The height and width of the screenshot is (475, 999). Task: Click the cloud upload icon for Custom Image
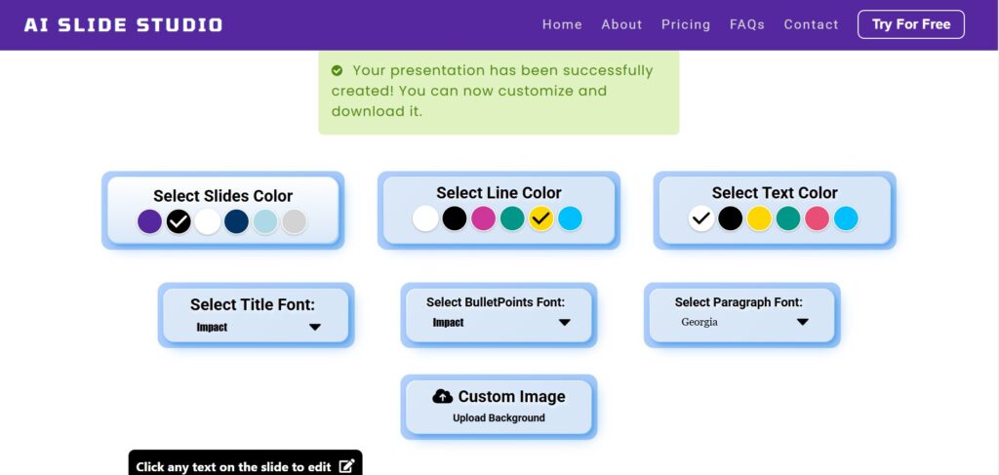(x=443, y=396)
